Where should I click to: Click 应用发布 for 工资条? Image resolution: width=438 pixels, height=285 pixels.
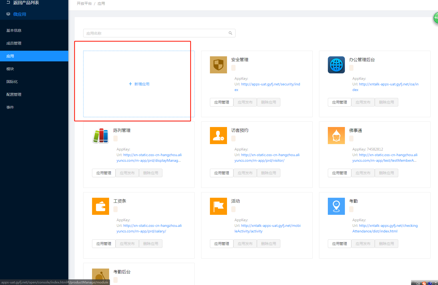(x=127, y=244)
